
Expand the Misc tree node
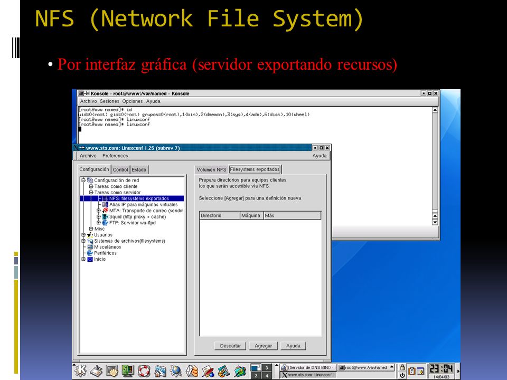point(91,229)
